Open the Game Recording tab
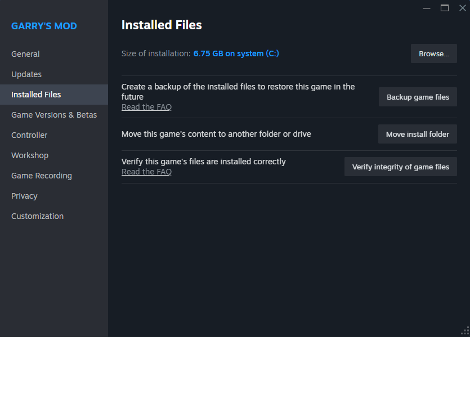470x394 pixels. tap(42, 176)
